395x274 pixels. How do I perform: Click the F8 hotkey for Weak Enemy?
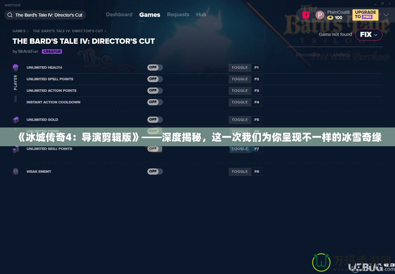tap(257, 172)
